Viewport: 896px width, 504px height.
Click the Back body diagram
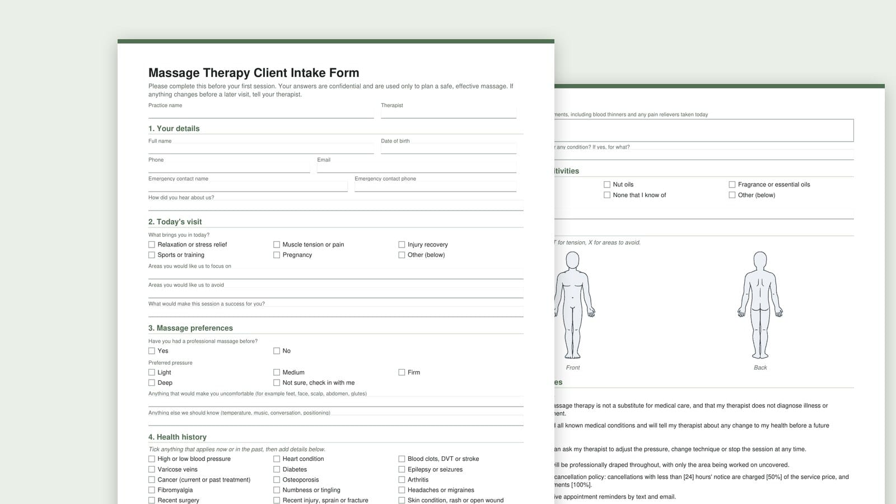760,305
